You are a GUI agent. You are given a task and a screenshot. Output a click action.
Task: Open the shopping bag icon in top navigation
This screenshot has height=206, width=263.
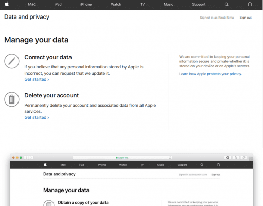click(250, 4)
